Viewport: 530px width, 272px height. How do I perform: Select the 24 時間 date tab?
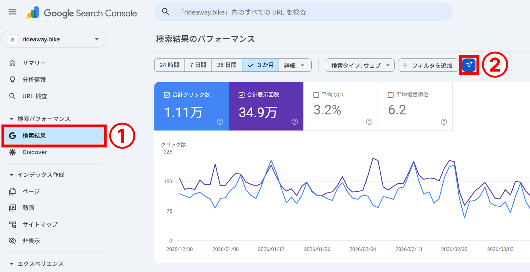[x=170, y=65]
